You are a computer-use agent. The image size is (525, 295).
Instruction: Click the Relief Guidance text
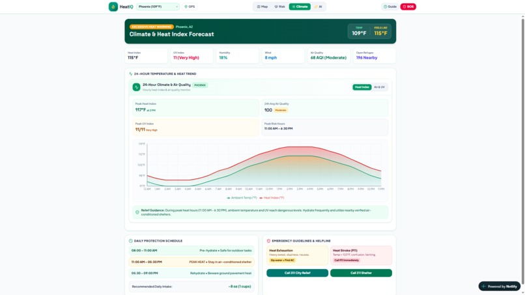pos(256,212)
